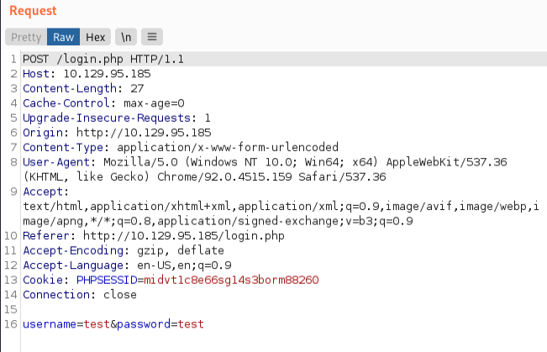
Task: Click the Request panel title
Action: (x=34, y=11)
